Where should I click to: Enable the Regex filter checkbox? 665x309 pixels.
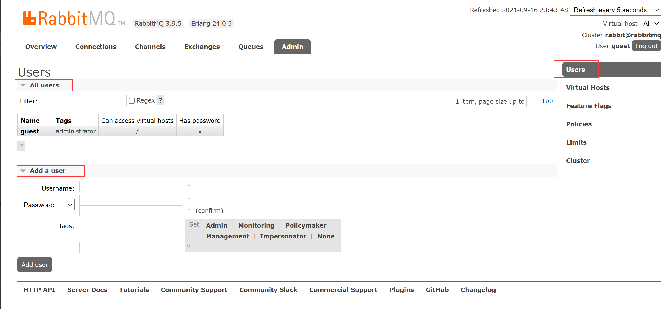(x=132, y=101)
